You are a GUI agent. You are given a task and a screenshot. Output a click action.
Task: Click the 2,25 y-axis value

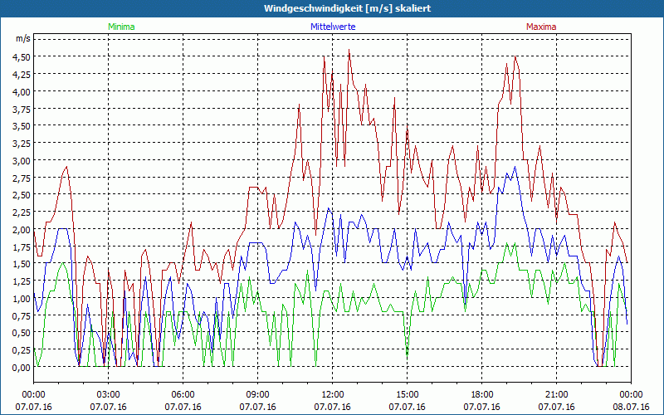(x=22, y=212)
